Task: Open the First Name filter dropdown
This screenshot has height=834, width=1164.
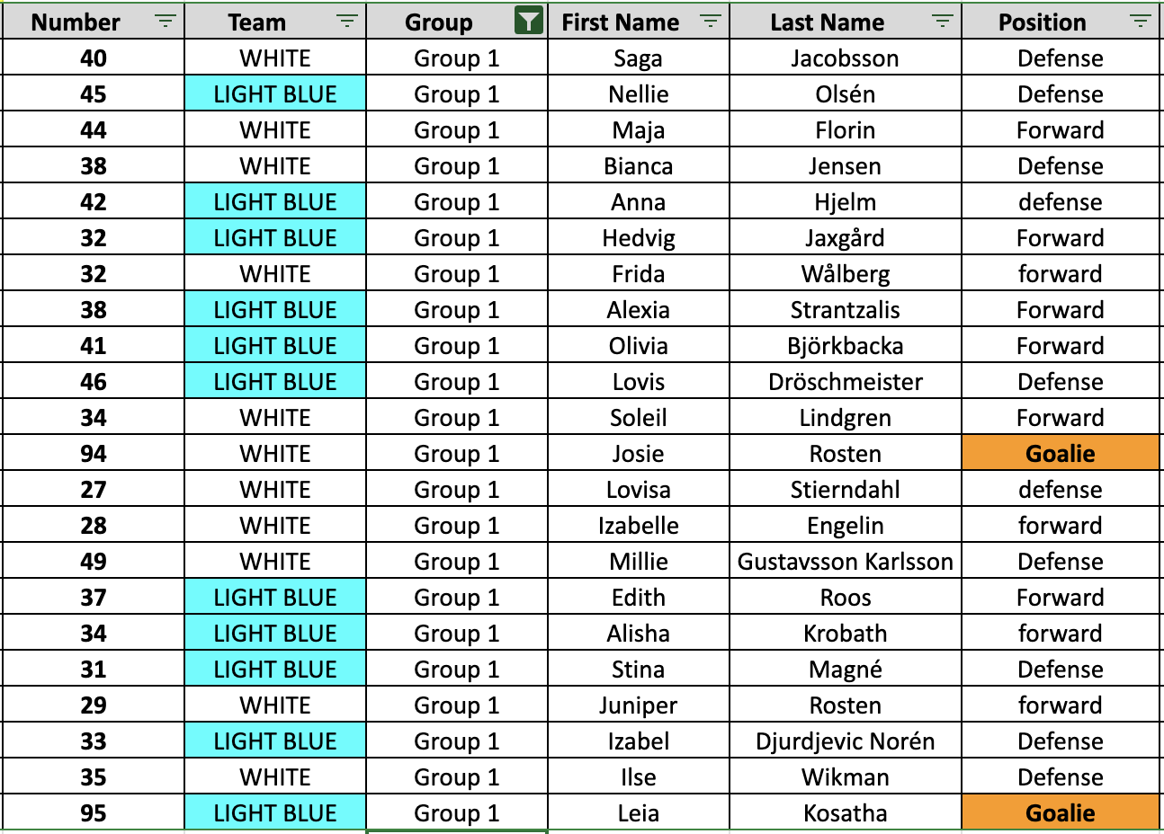Action: point(711,22)
